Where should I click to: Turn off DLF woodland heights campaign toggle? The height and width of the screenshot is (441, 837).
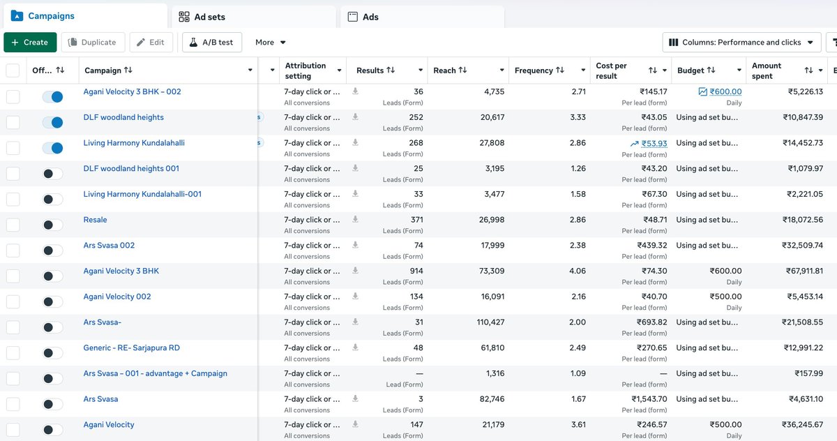pos(52,123)
